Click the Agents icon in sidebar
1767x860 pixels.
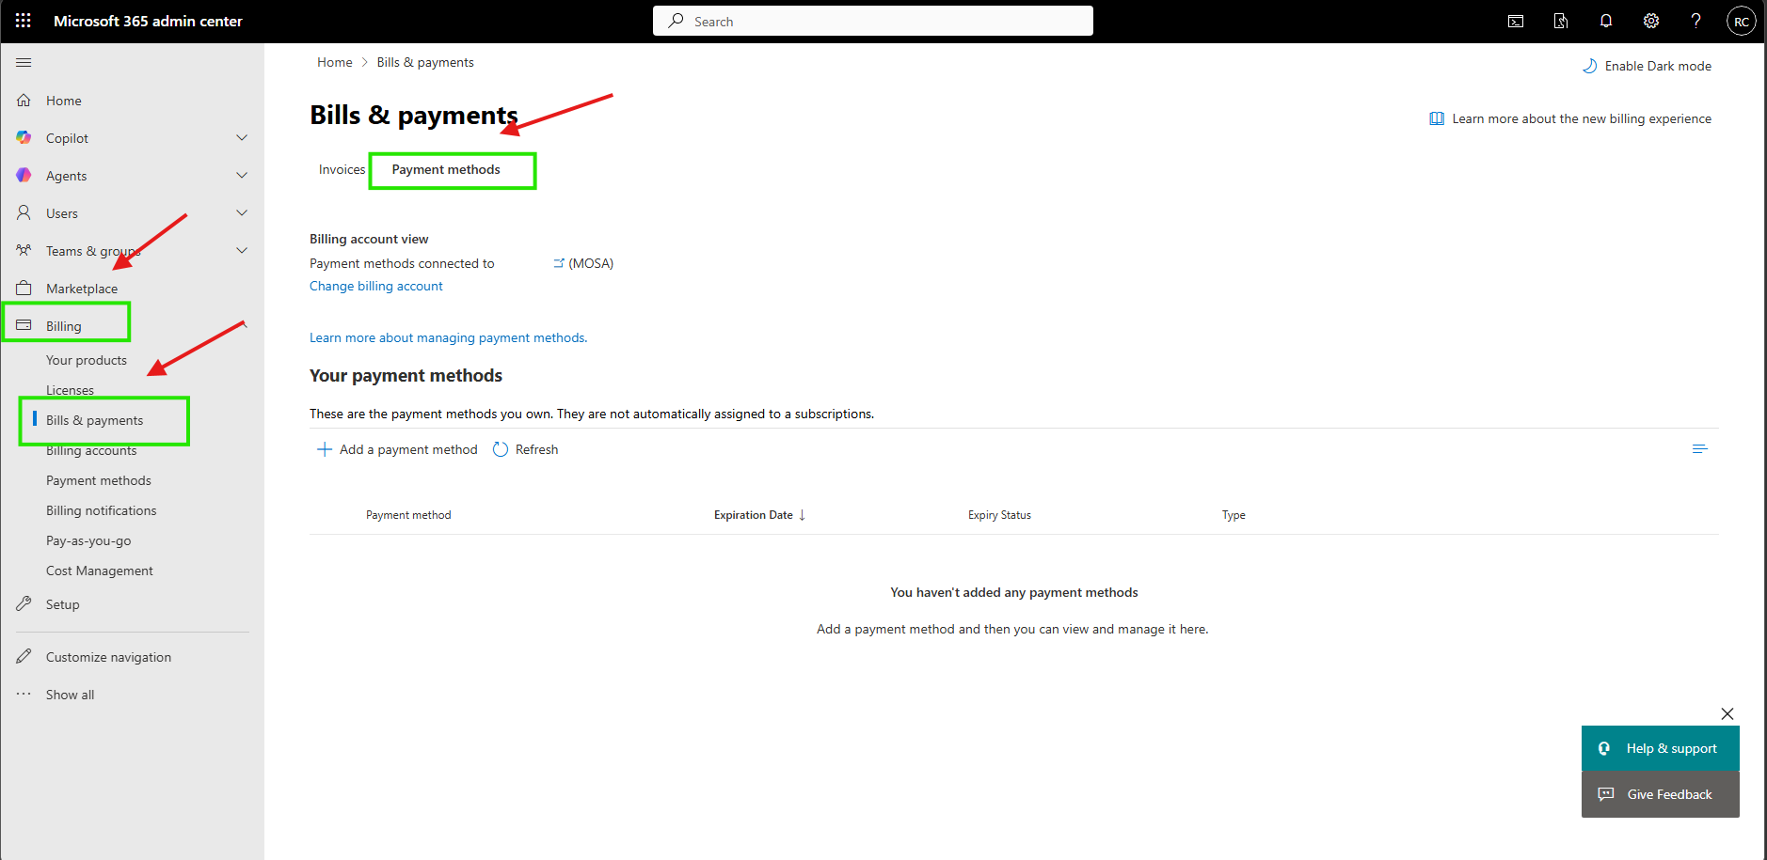pyautogui.click(x=24, y=176)
